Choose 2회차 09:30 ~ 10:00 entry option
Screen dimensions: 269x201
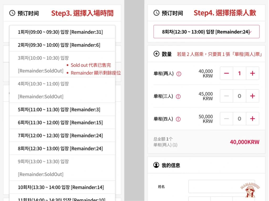coord(62,45)
